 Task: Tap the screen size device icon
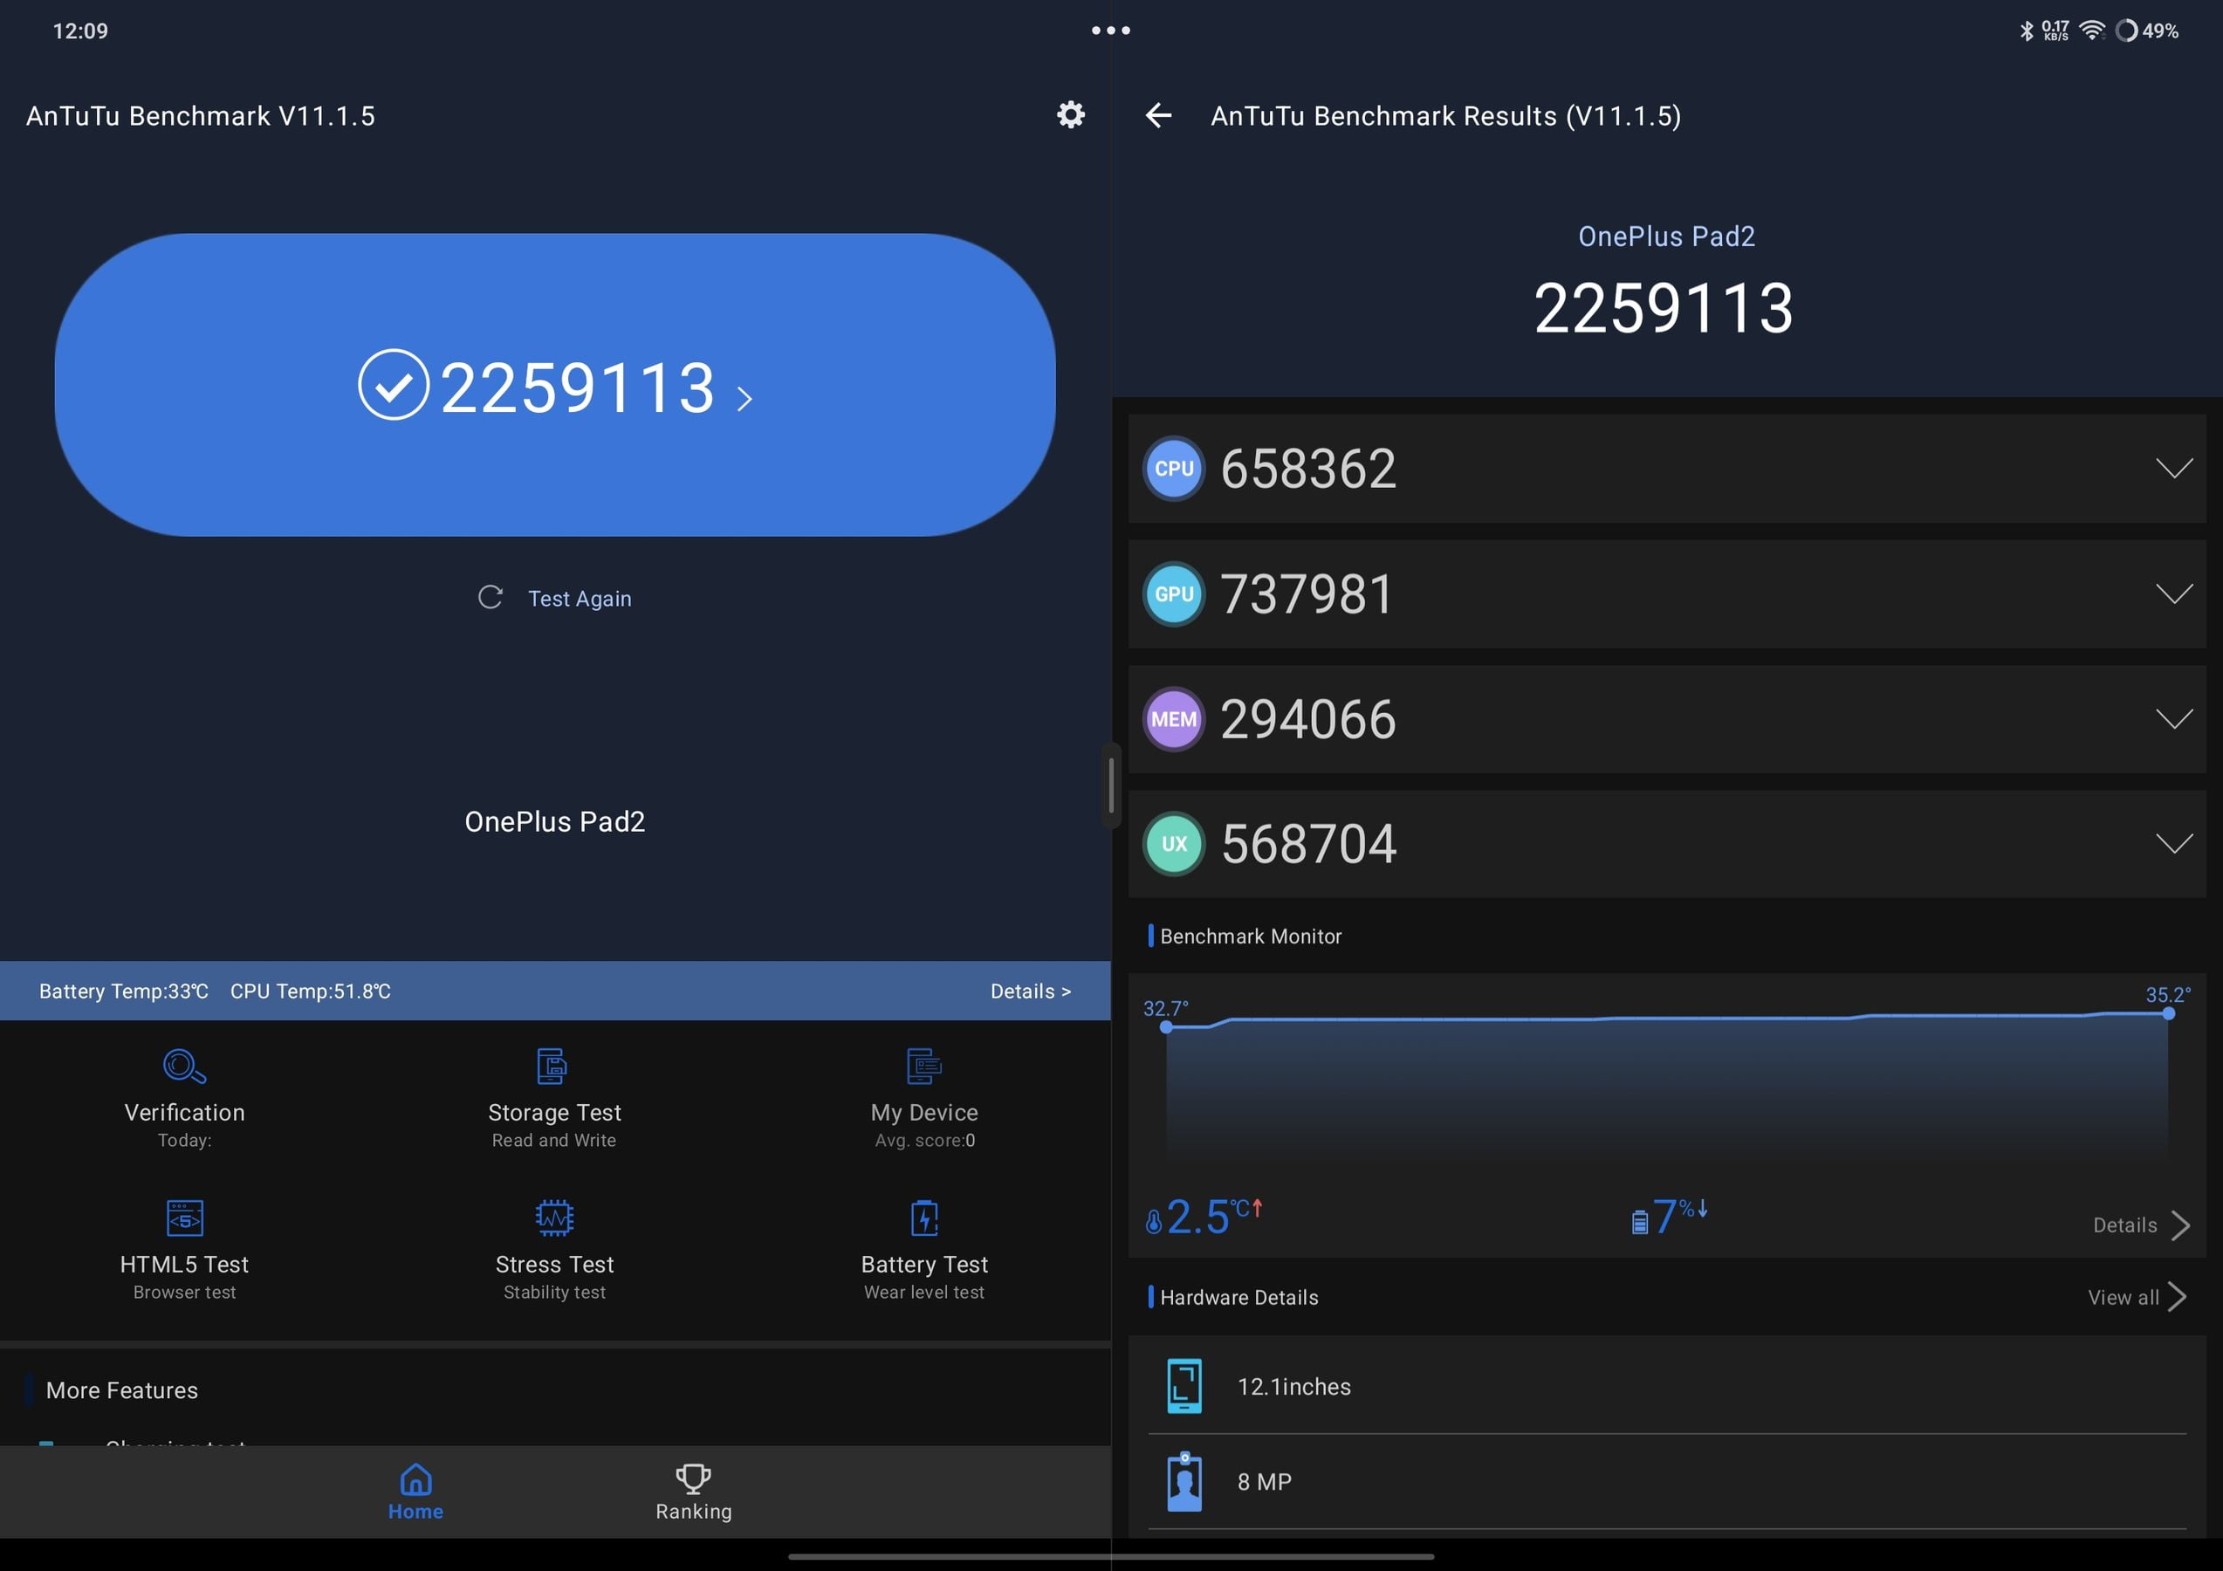[x=1184, y=1386]
